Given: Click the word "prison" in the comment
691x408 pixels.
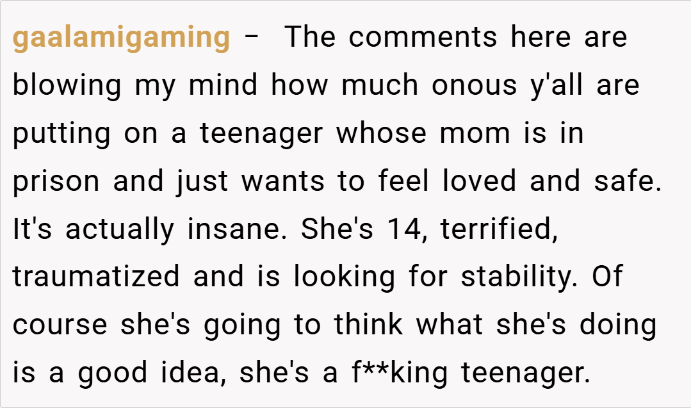Looking at the screenshot, I should [56, 182].
